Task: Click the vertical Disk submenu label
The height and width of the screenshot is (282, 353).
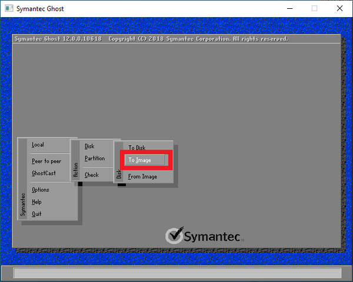Action: [x=119, y=174]
